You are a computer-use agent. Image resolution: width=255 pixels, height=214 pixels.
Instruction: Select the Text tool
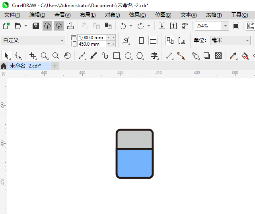[154, 56]
